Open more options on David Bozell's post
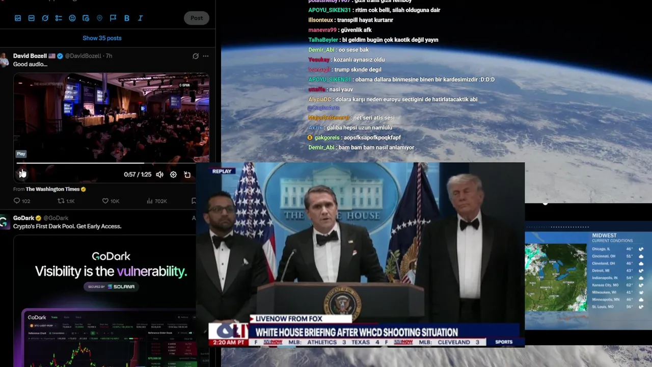This screenshot has height=367, width=652. point(206,56)
